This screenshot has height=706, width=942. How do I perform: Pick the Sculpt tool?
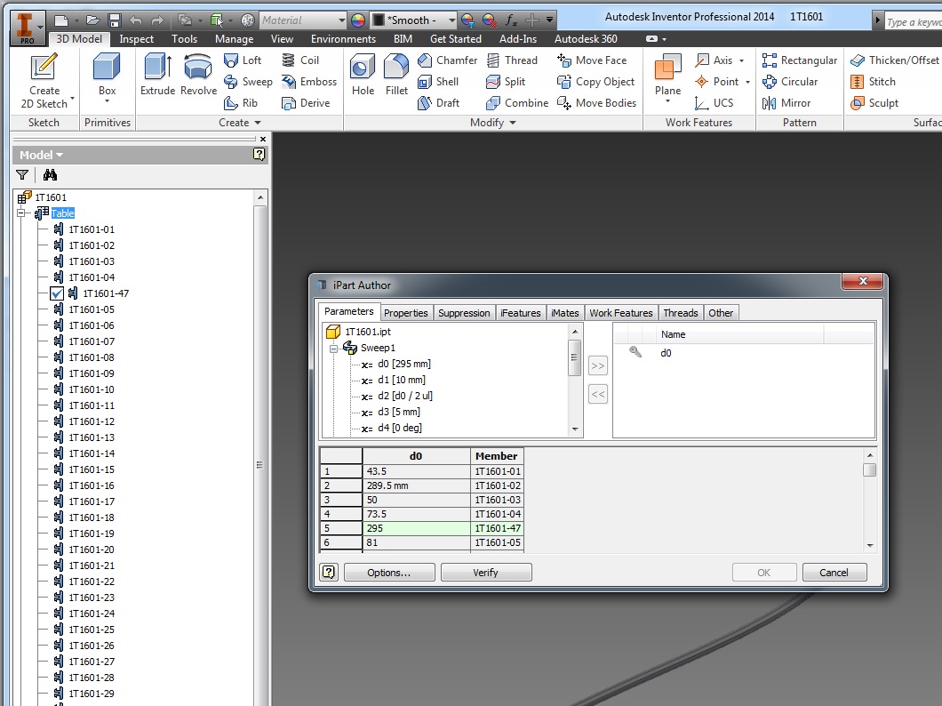point(874,103)
